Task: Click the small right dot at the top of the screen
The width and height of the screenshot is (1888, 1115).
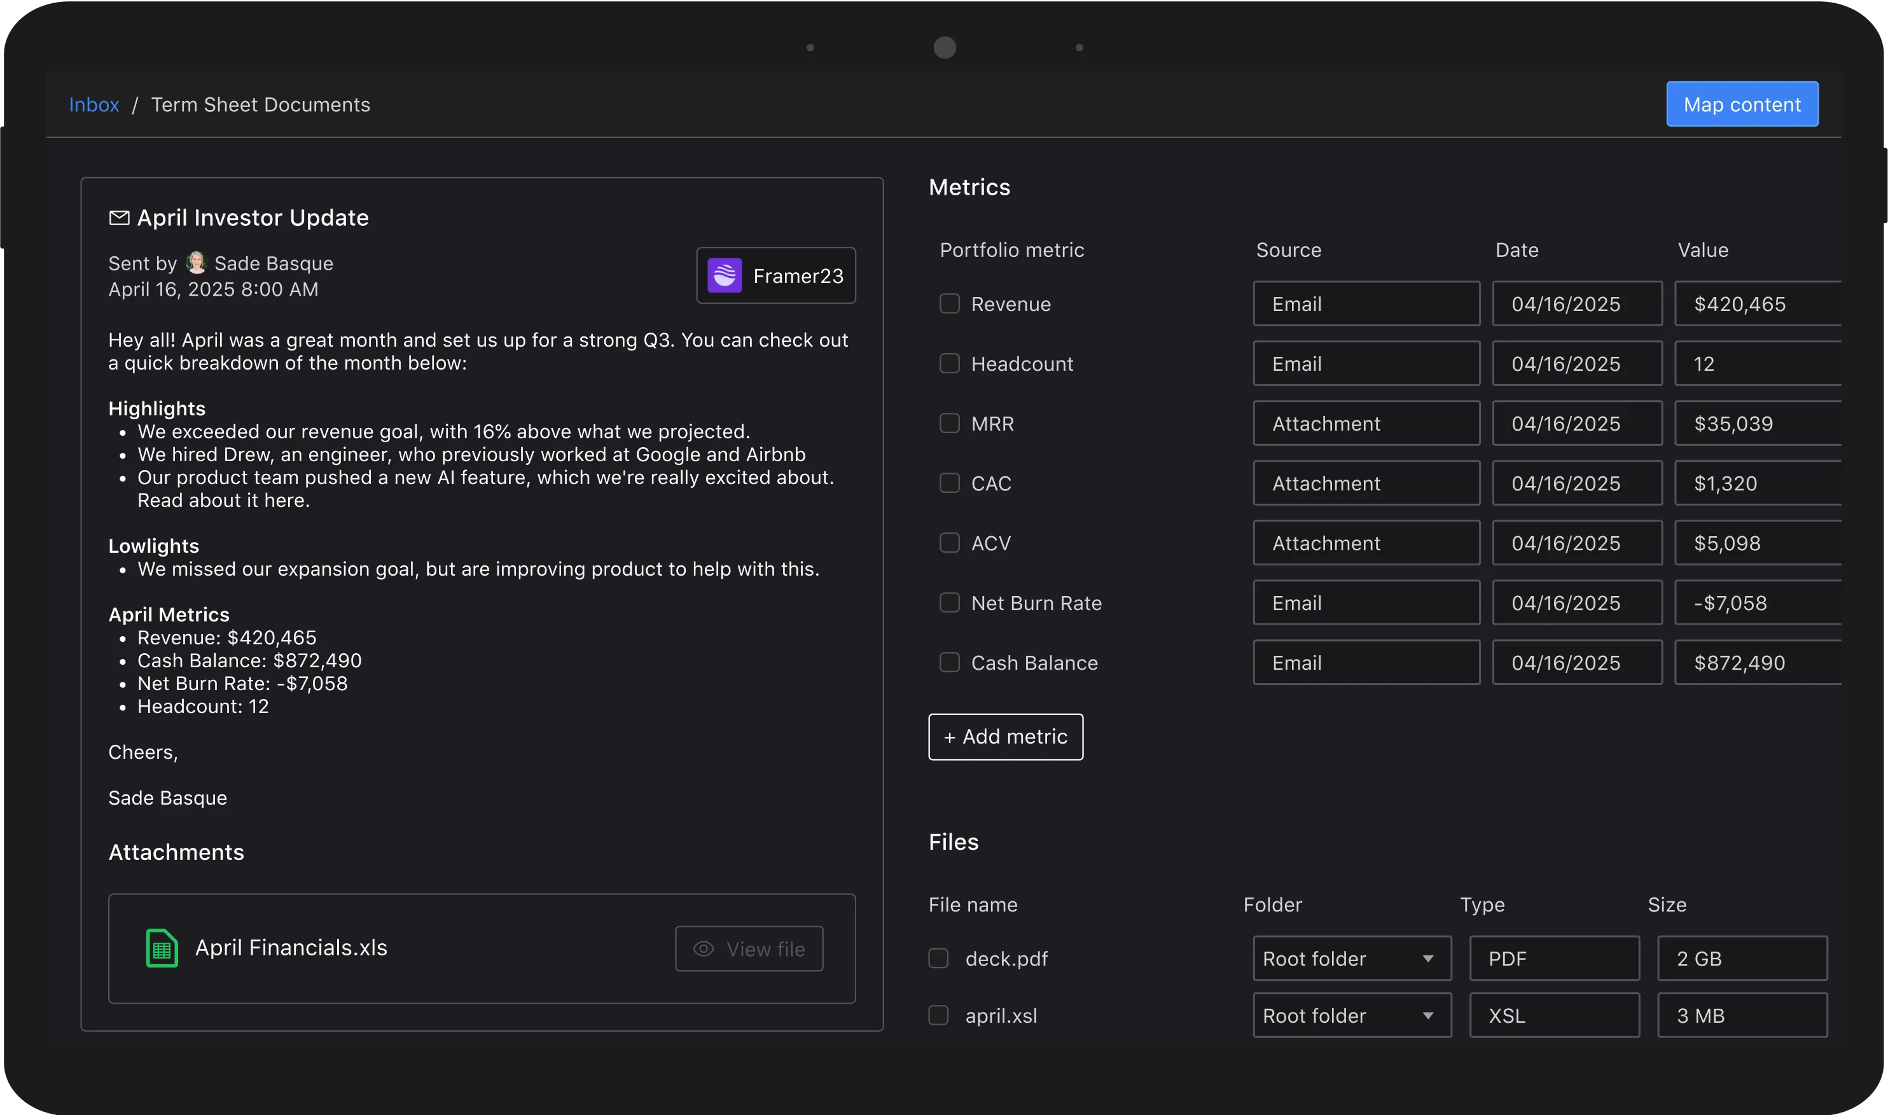Action: (x=1079, y=47)
